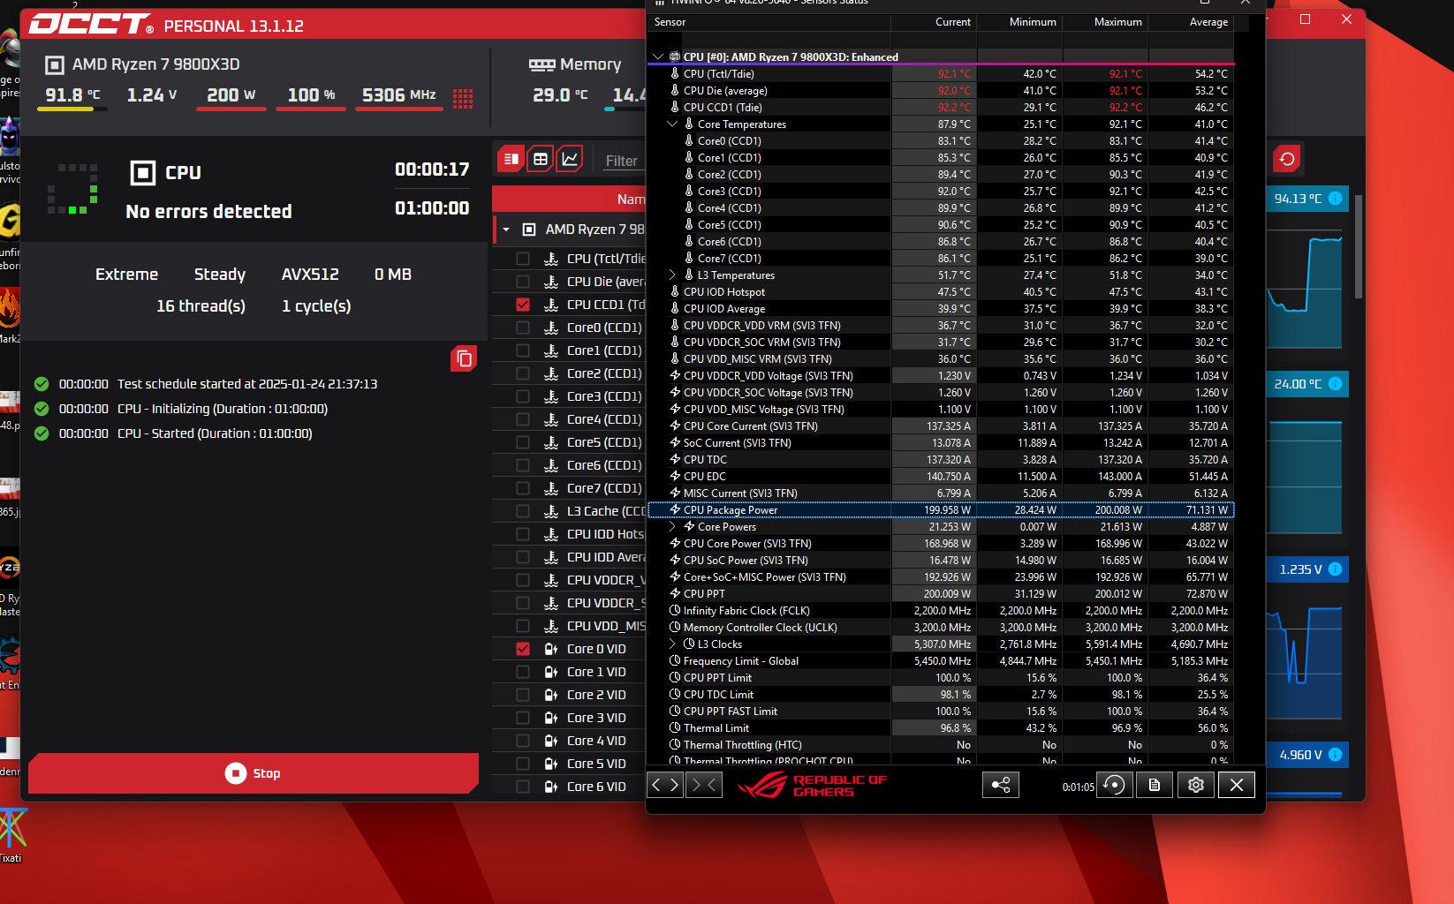Click the OCCT sensor panel vertical scrollbar
The width and height of the screenshot is (1454, 904).
[x=1359, y=247]
